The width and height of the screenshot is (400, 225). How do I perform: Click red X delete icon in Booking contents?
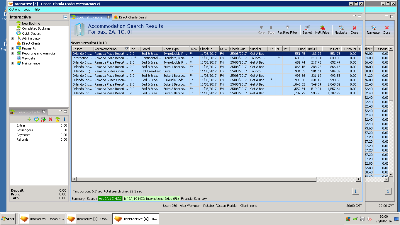[50, 119]
